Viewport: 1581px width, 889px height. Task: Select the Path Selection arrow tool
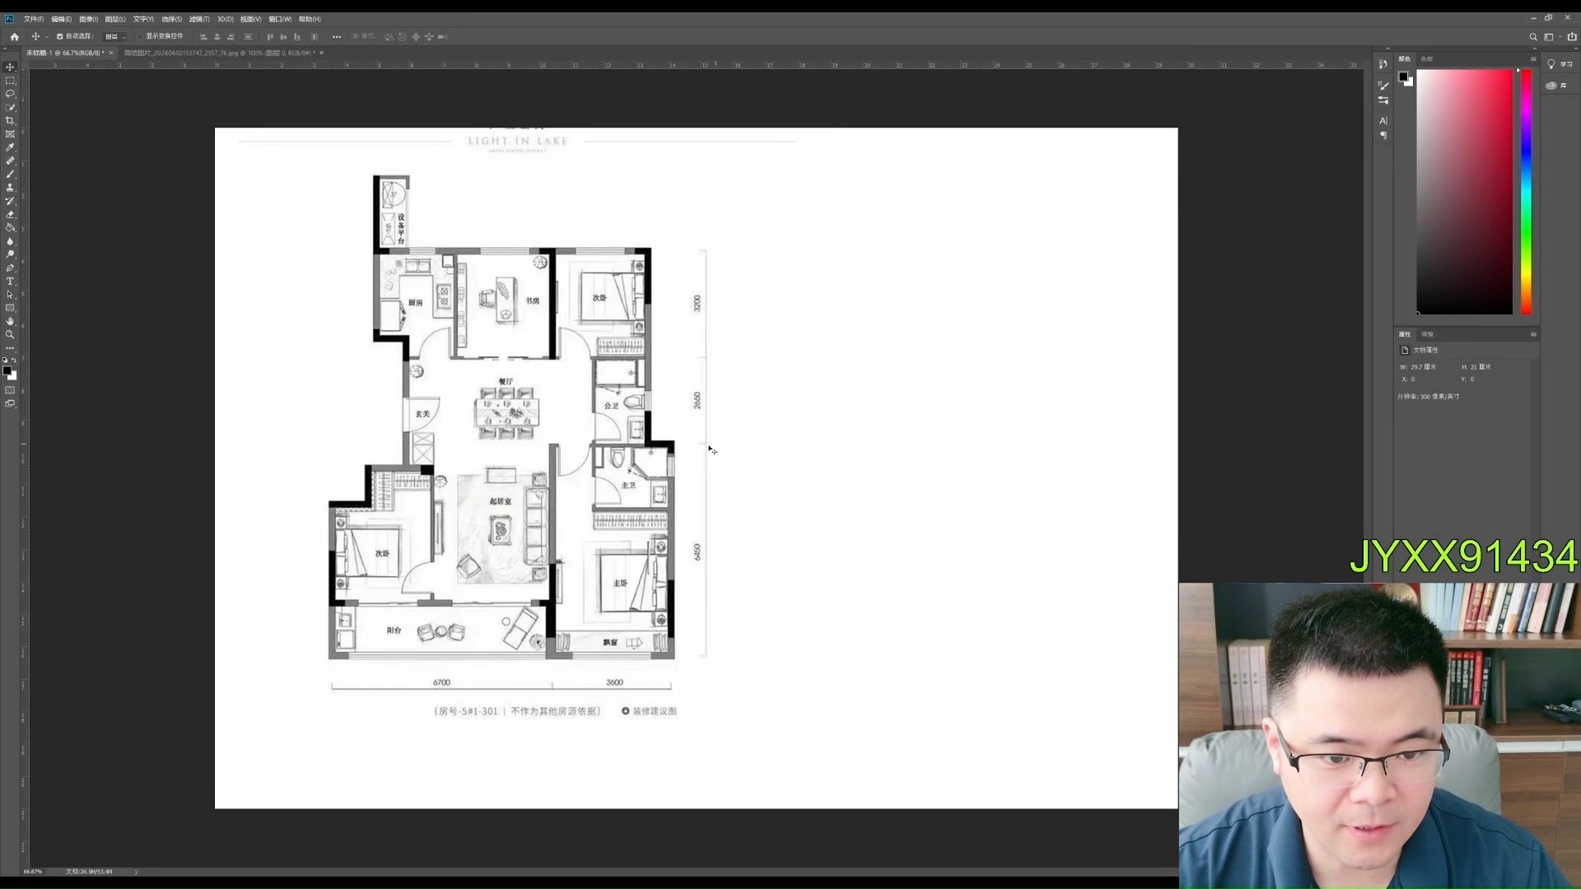pos(10,295)
